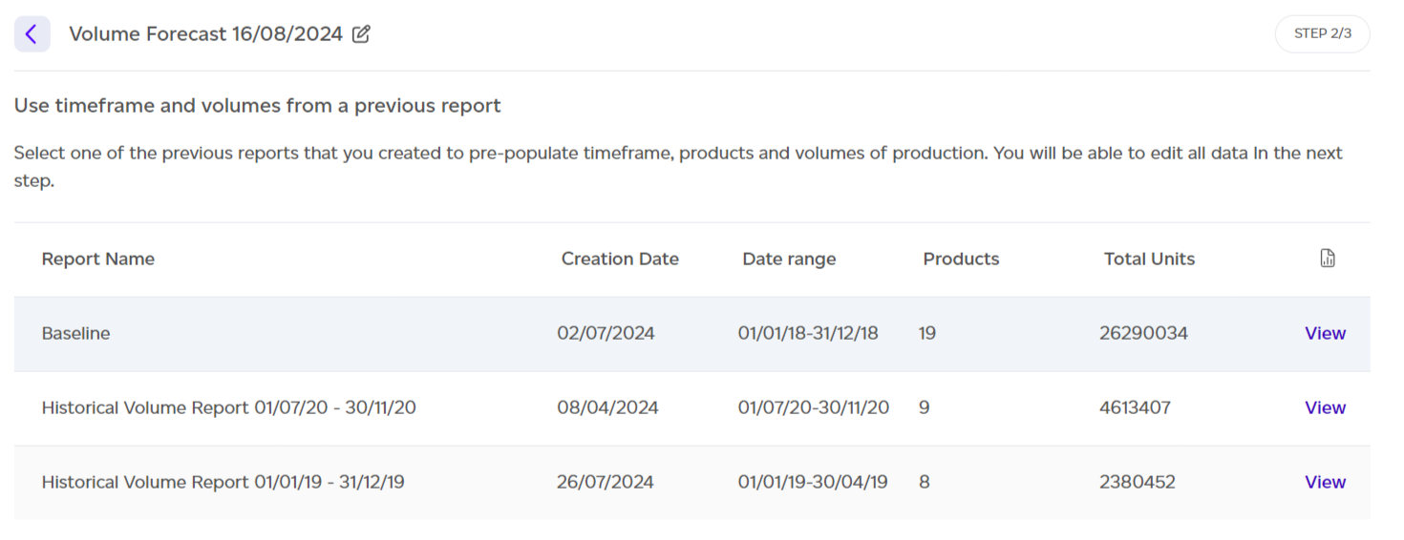Screen dimensions: 1404x540
Task: Click the Products column header
Action: 961,259
